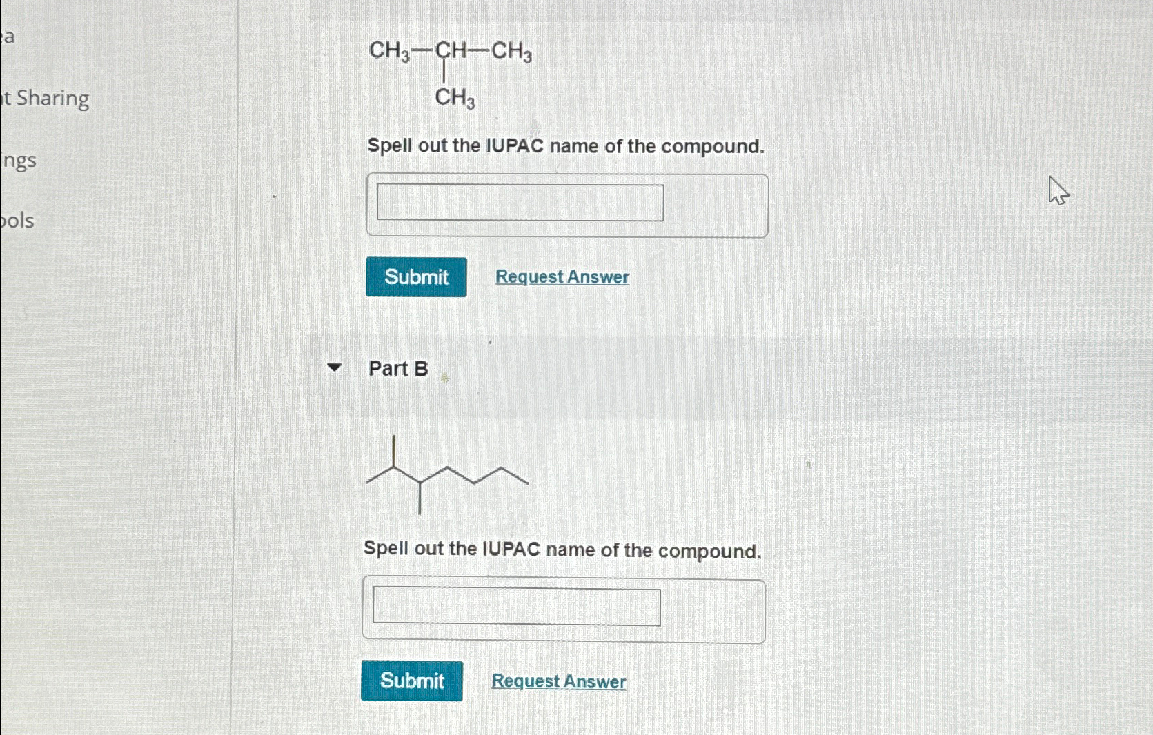Screen dimensions: 1153x735
Task: Click the methyl branch on the skeletal structure
Action: click(x=394, y=448)
